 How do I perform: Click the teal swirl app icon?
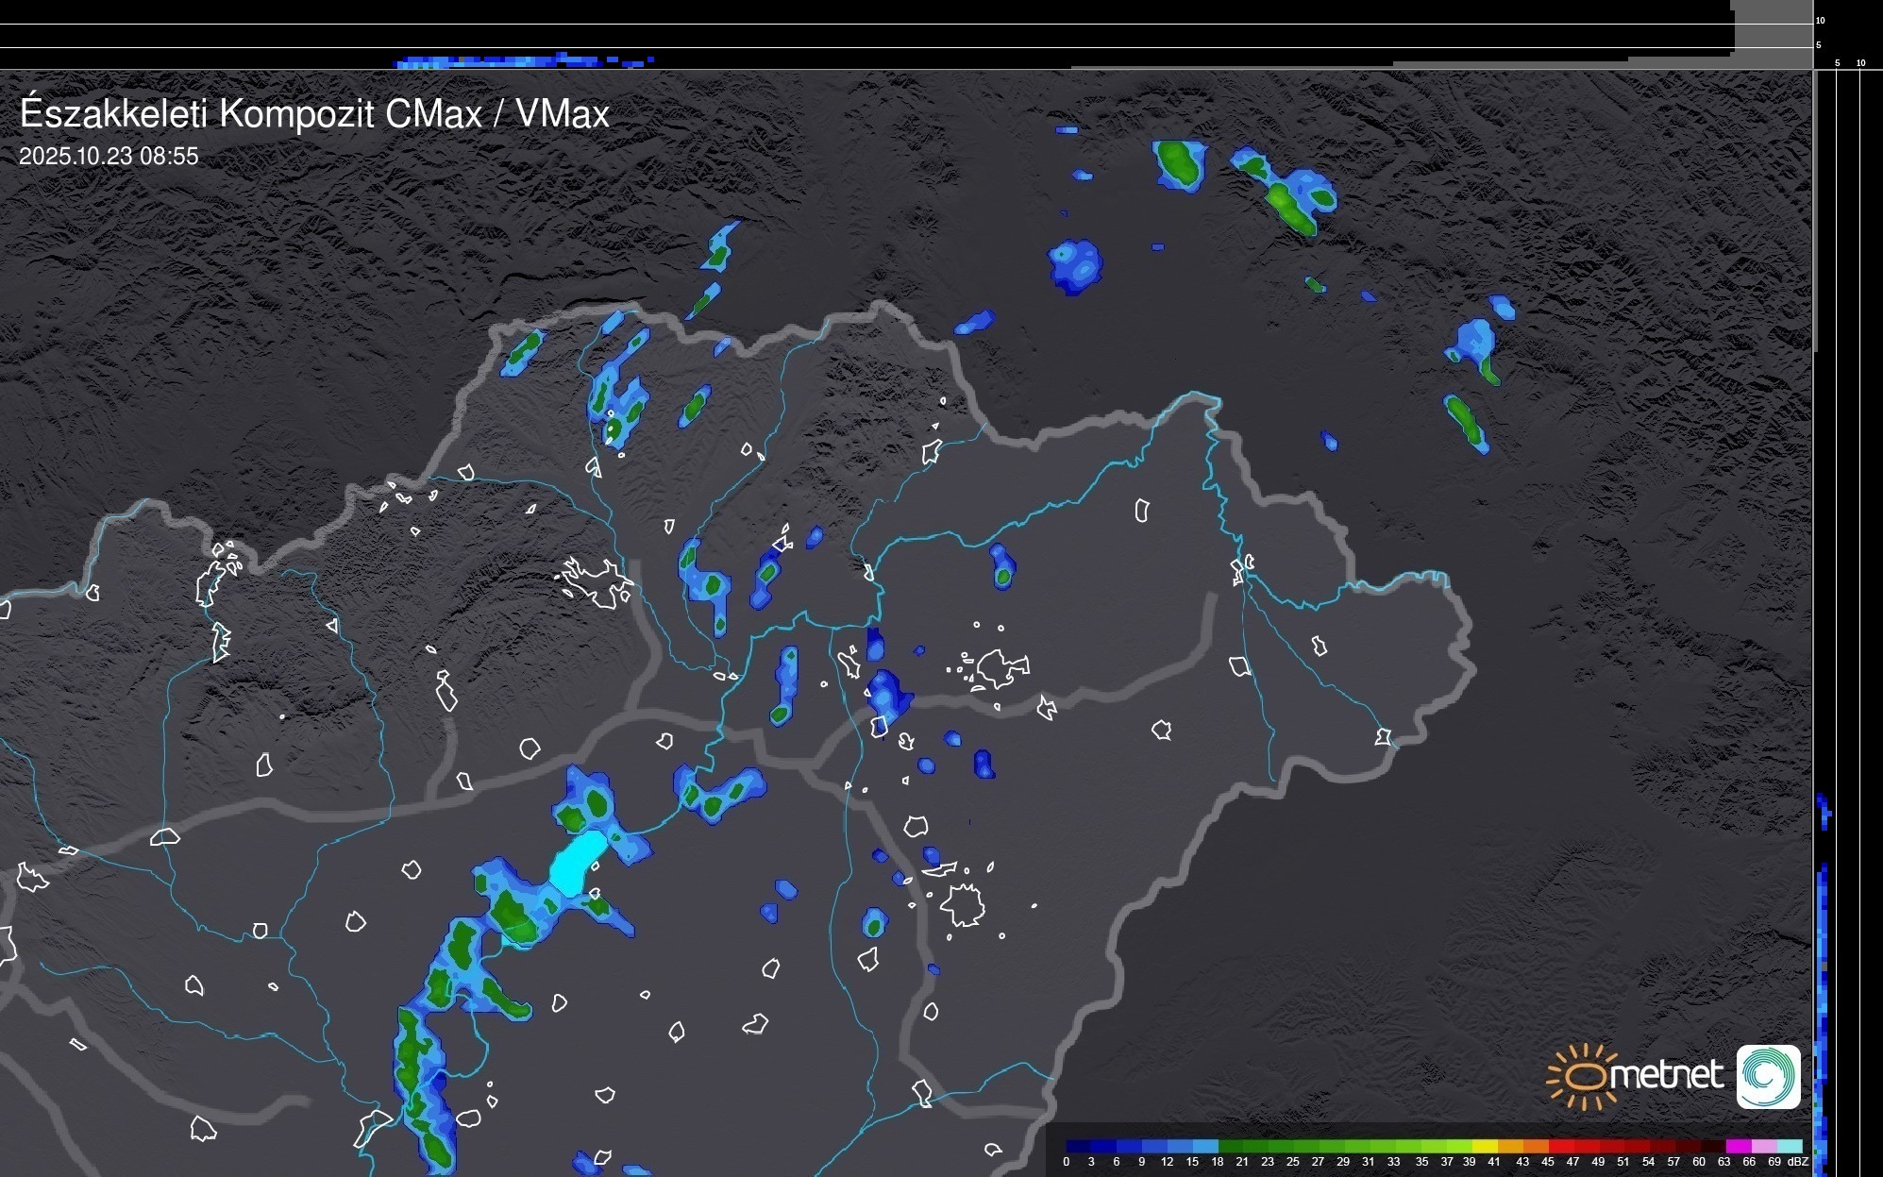pos(1768,1076)
